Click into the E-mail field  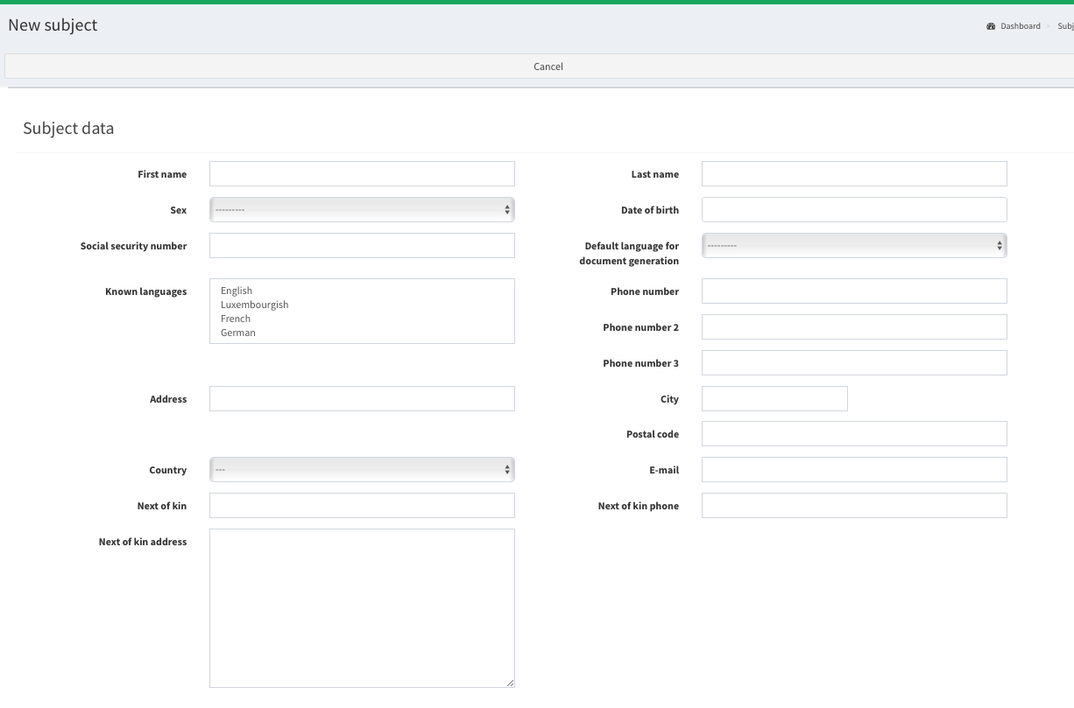click(x=853, y=470)
